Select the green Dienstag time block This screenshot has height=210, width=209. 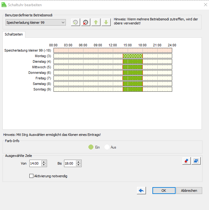pos(133,61)
